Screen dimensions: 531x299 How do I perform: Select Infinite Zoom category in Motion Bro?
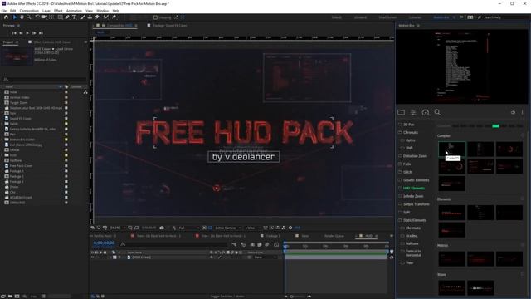coord(413,196)
